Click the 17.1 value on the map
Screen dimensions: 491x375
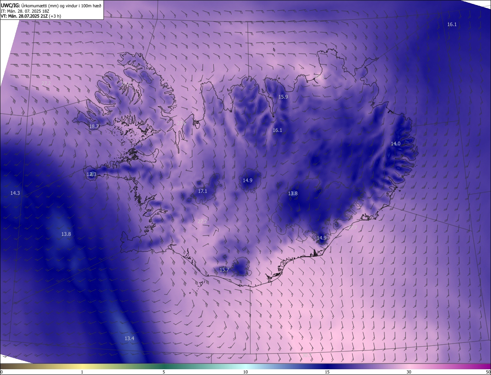point(203,191)
